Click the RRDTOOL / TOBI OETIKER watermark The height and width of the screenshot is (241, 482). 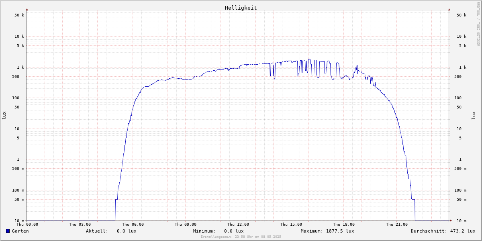click(478, 24)
